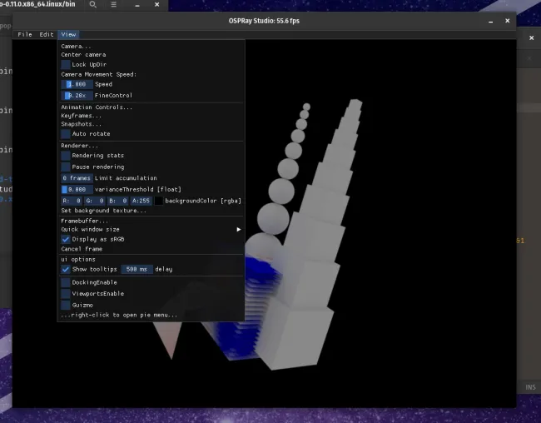This screenshot has width=541, height=423.
Task: Click the Limit accumulation frames field
Action: click(x=77, y=178)
